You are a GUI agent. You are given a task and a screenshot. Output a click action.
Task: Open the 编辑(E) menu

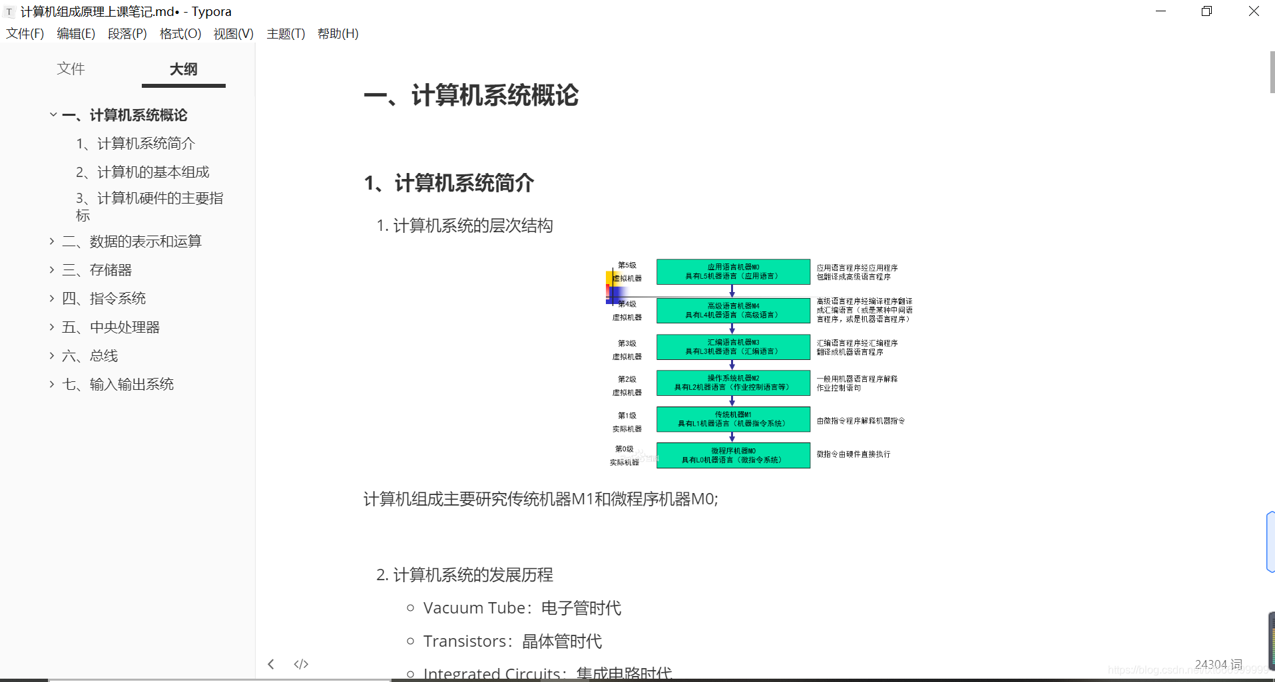[x=76, y=34]
